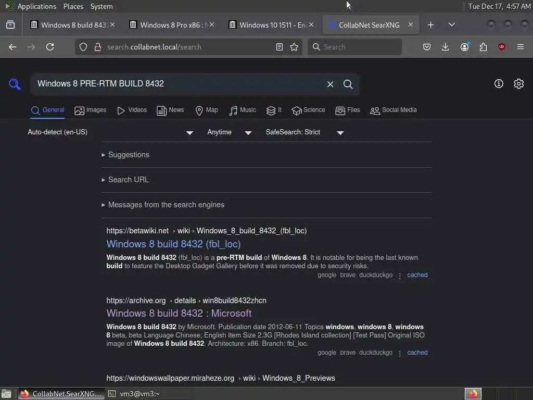Switch to Map category
Viewport: 533px width, 400px height.
(207, 110)
